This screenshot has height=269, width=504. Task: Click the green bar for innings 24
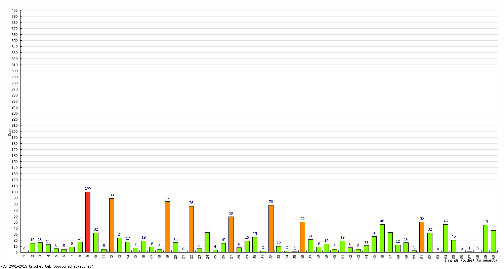(x=207, y=242)
